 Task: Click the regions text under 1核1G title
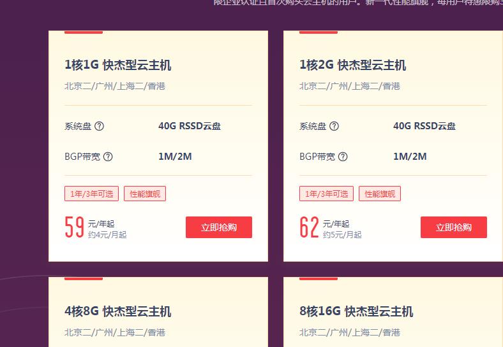115,86
